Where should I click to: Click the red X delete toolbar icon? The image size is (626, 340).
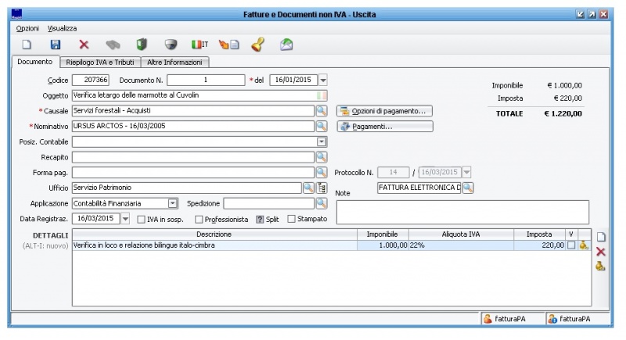(84, 45)
